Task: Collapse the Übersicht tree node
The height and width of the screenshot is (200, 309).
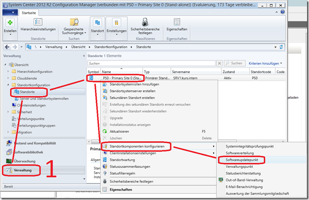Action: coord(5,64)
